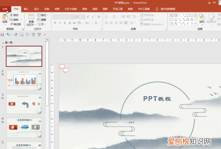
Task: Toggle Bold formatting
Action: pyautogui.click(x=55, y=23)
